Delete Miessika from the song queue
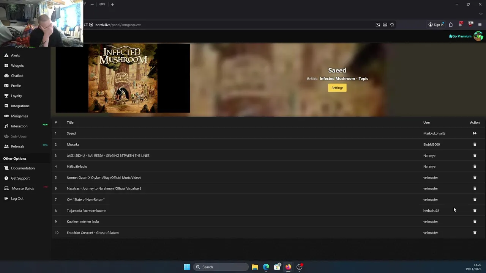The height and width of the screenshot is (273, 486). tap(475, 144)
